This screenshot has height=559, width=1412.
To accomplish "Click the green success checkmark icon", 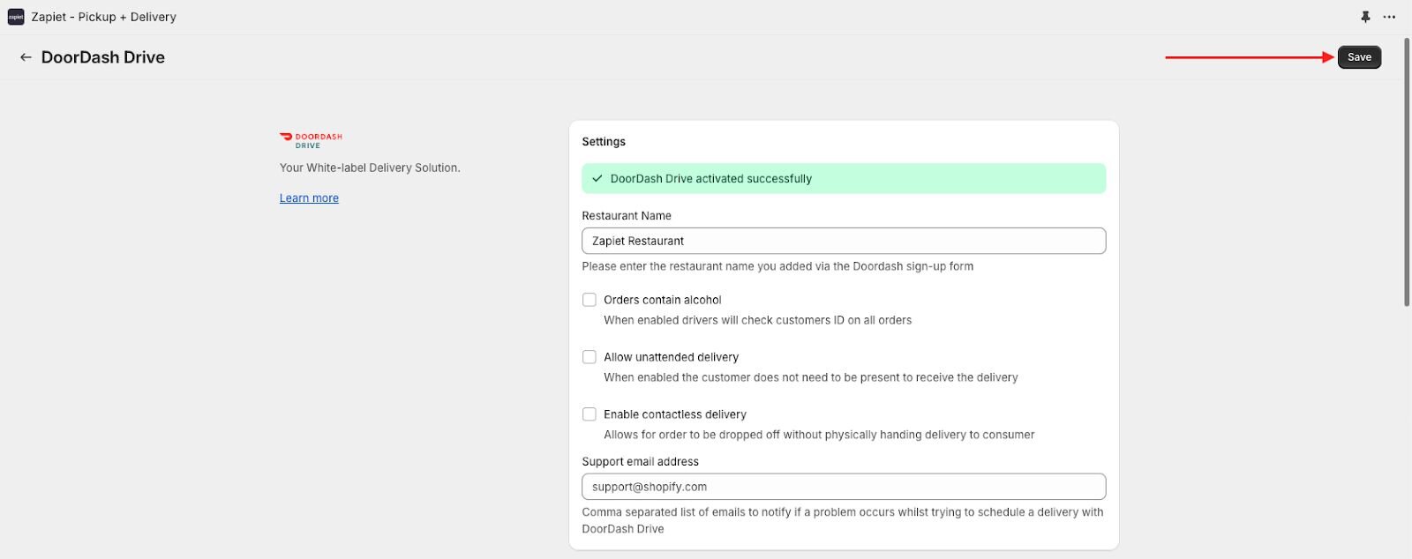I will [x=597, y=178].
